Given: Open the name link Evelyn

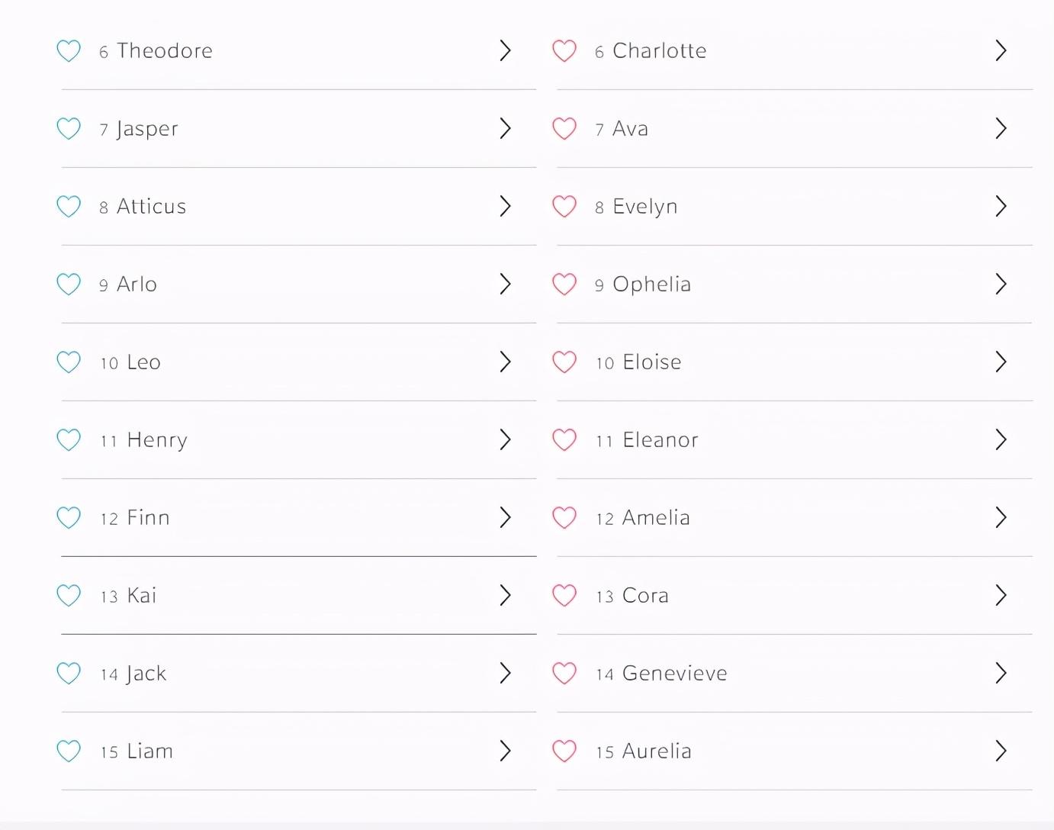Looking at the screenshot, I should [x=644, y=207].
